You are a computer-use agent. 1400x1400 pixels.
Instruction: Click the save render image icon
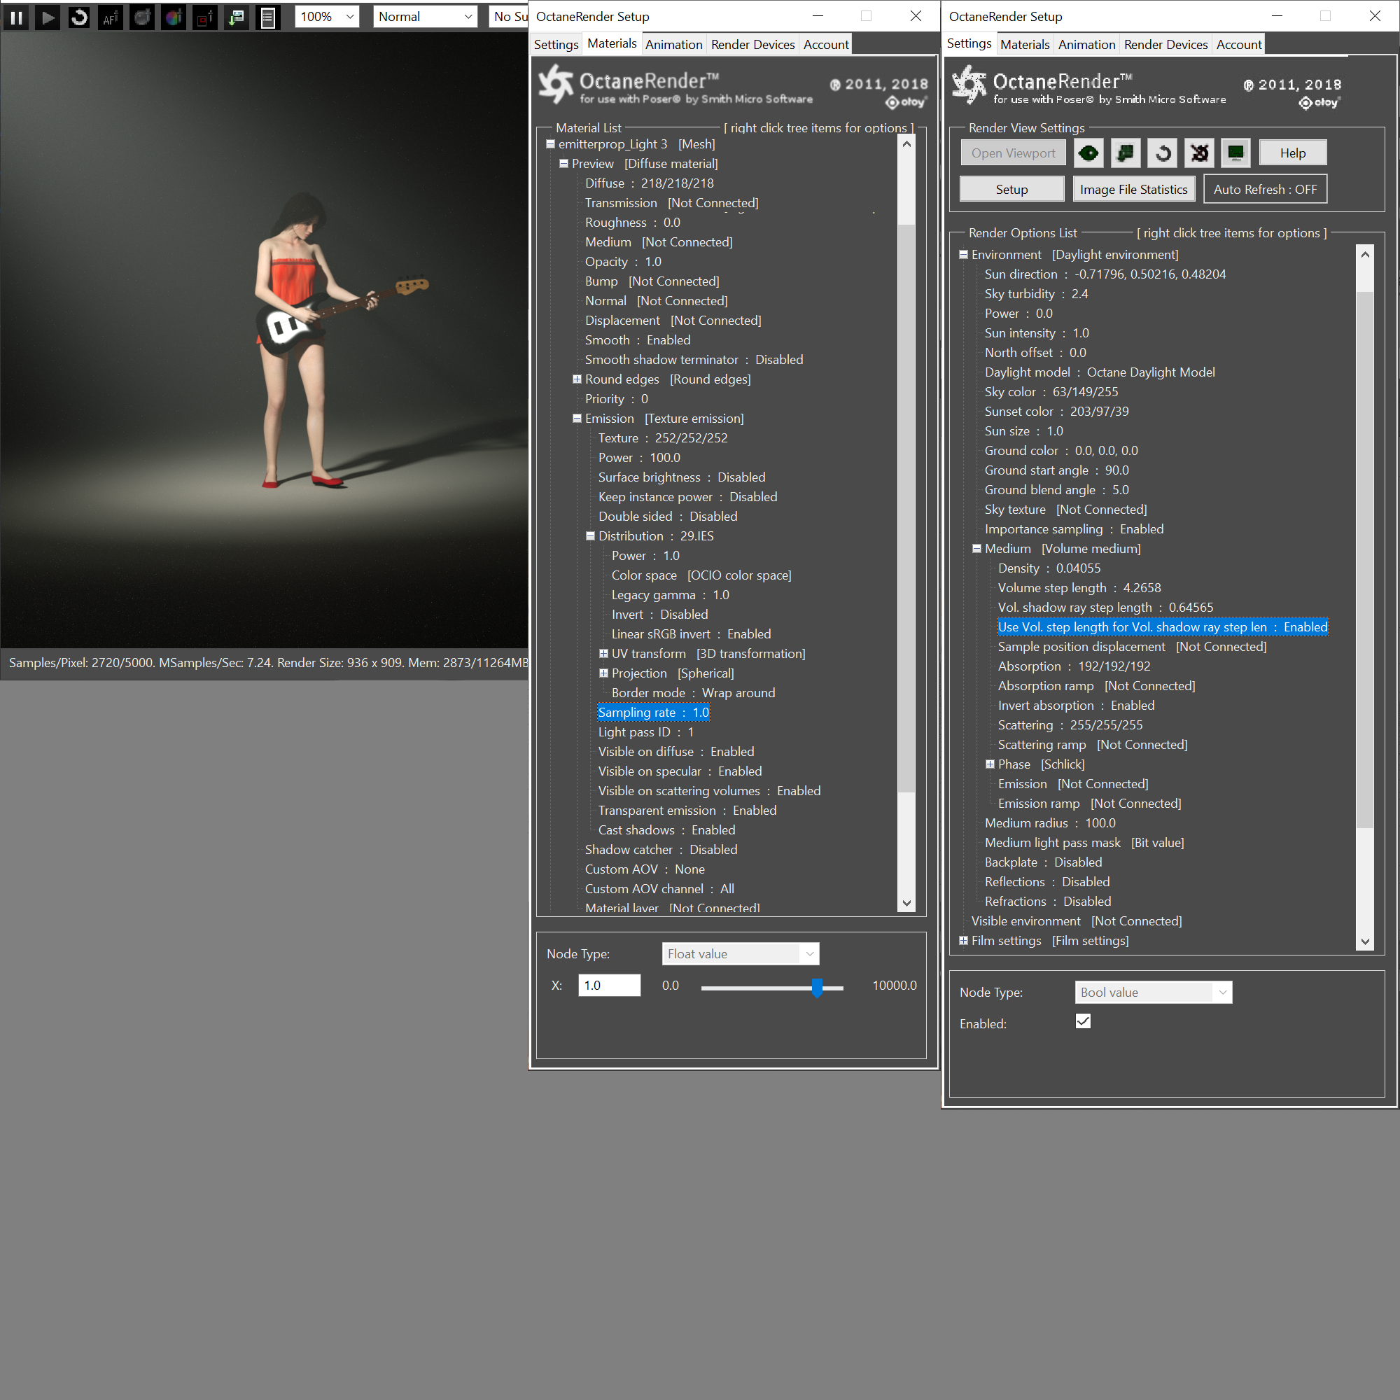point(236,17)
